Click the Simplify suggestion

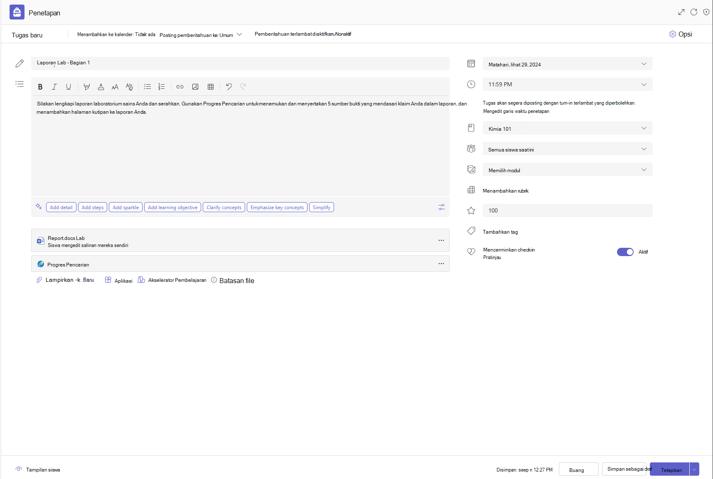tap(322, 207)
